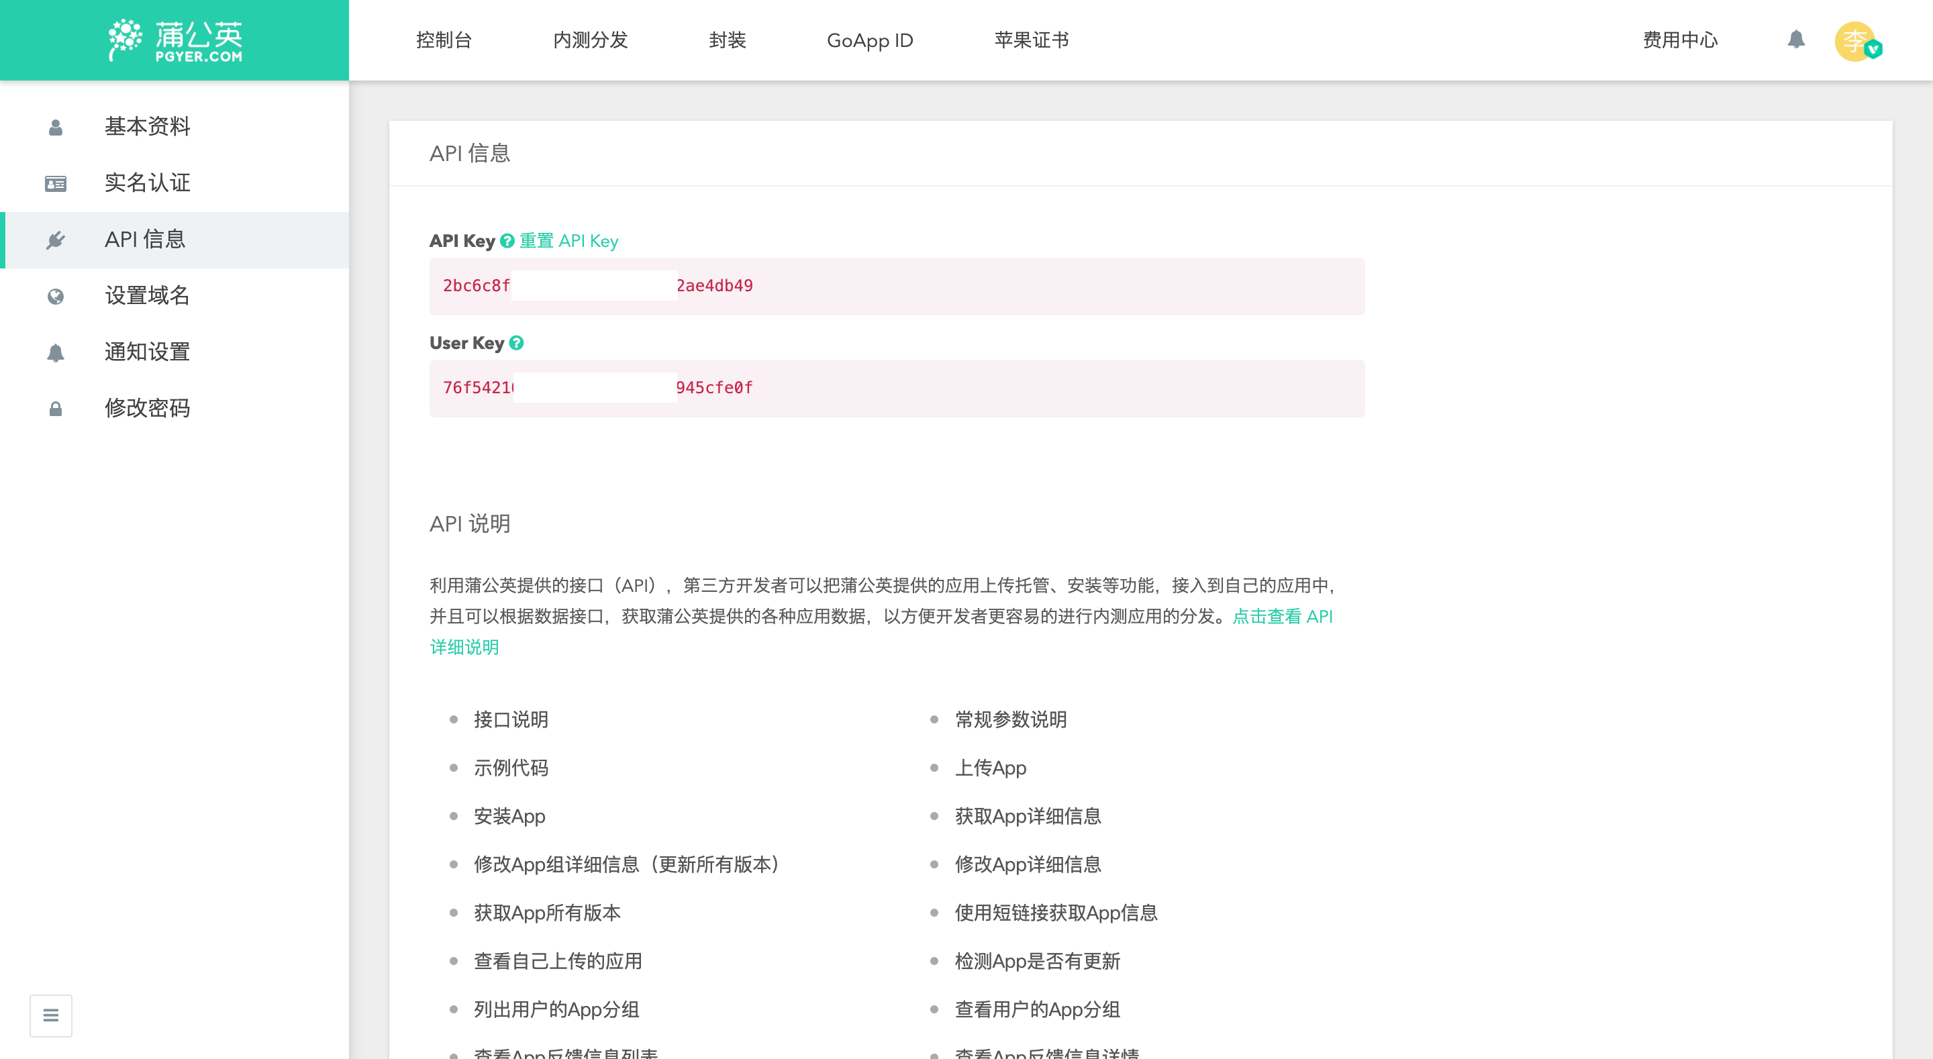This screenshot has height=1059, width=1933.
Task: Open the 苹果证书 nav item
Action: (x=1032, y=40)
